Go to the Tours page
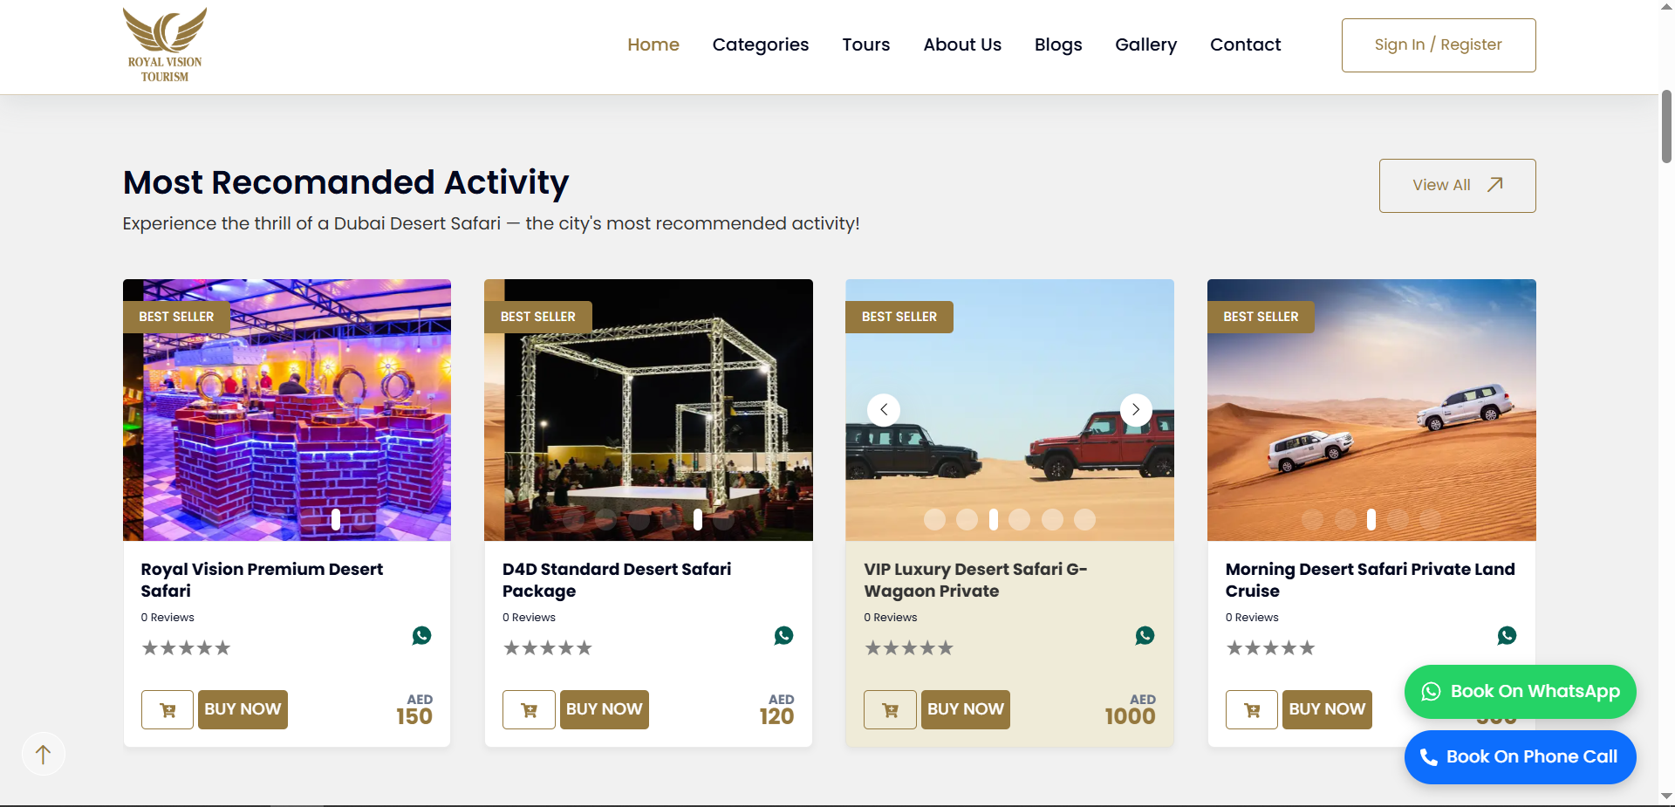Screen dimensions: 1675x807 pyautogui.click(x=865, y=44)
